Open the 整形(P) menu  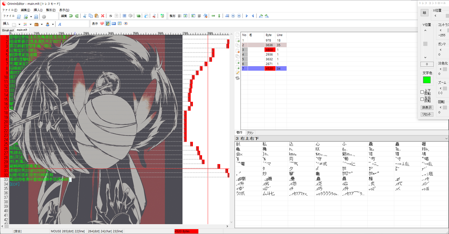pos(51,10)
